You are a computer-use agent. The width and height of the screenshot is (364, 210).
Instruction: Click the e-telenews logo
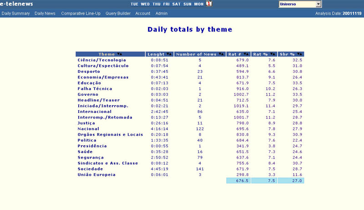tap(16, 4)
